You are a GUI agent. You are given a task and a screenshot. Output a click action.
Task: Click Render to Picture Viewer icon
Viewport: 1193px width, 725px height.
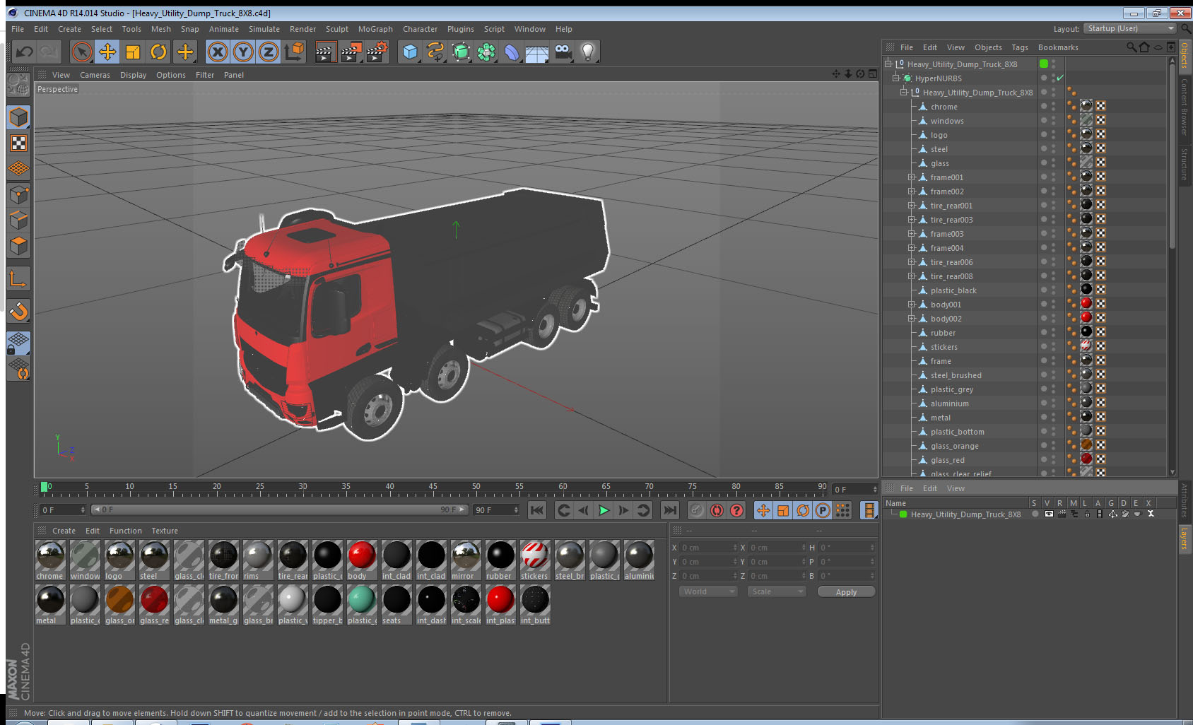[351, 52]
